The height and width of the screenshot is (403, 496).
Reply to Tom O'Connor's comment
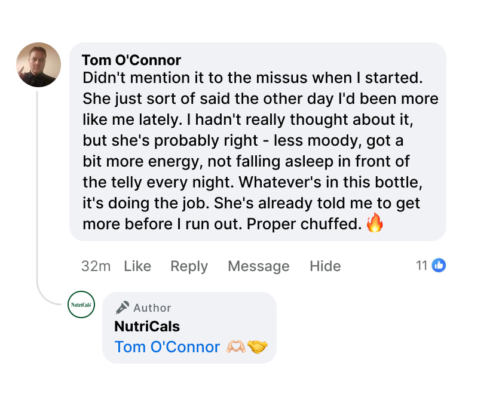(189, 266)
